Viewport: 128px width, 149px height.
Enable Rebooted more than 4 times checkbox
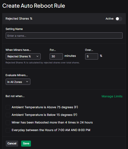(8, 123)
